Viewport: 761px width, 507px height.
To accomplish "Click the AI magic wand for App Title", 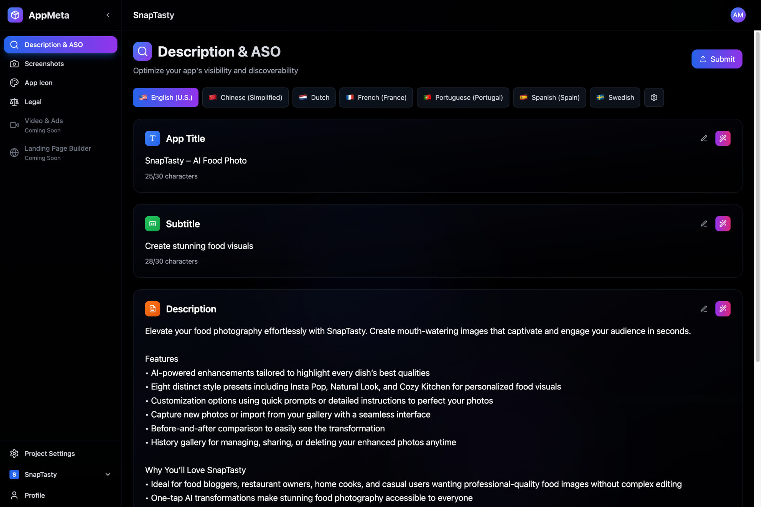I will [x=723, y=138].
